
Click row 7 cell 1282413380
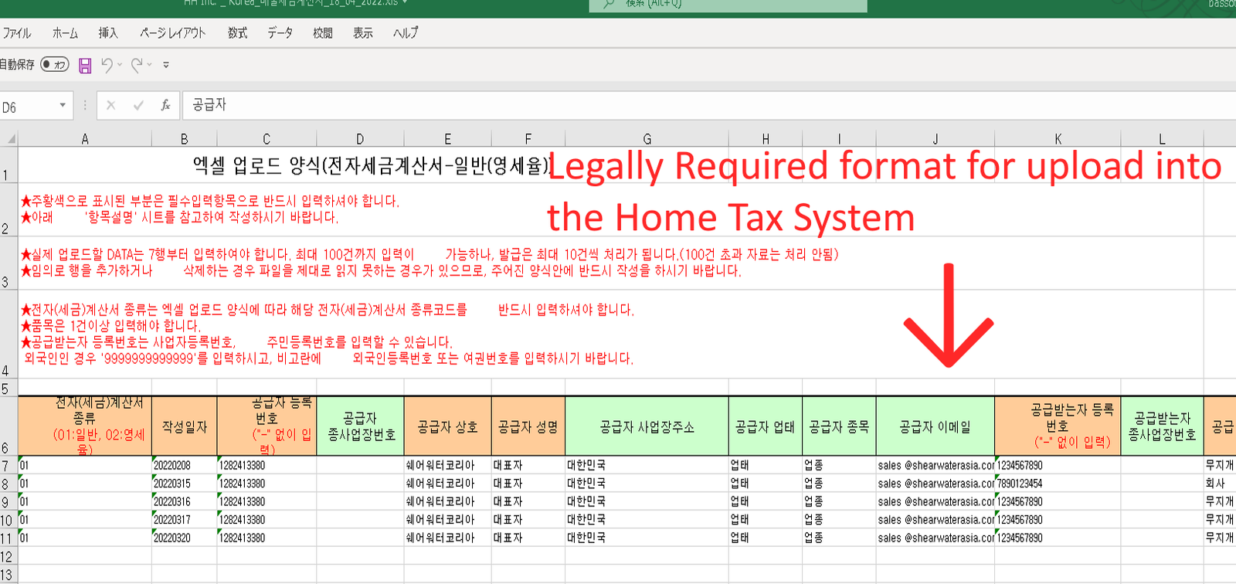pyautogui.click(x=267, y=465)
